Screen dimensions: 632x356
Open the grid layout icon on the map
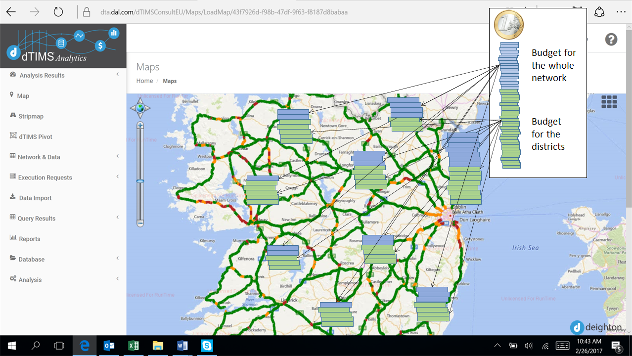(609, 101)
